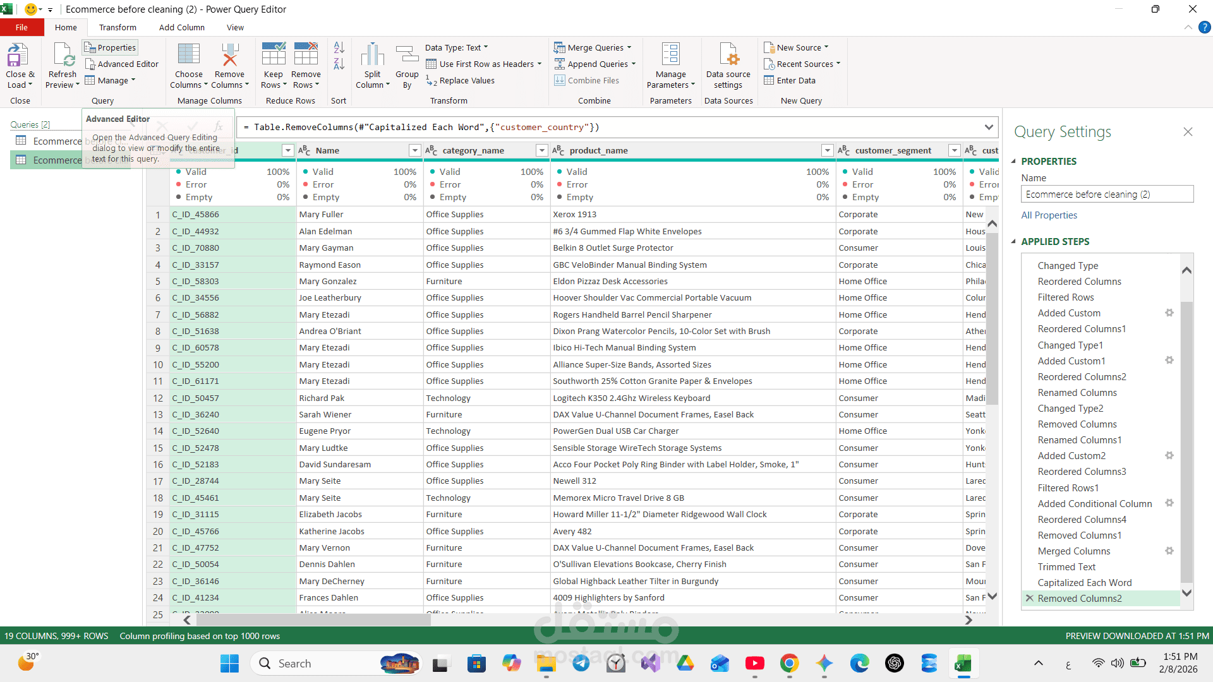Select the Filtered Rows applied step
1213x682 pixels.
[1065, 297]
